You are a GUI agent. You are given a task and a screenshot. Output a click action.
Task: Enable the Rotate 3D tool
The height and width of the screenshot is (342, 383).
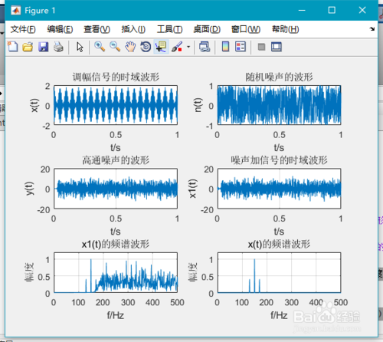coord(146,47)
